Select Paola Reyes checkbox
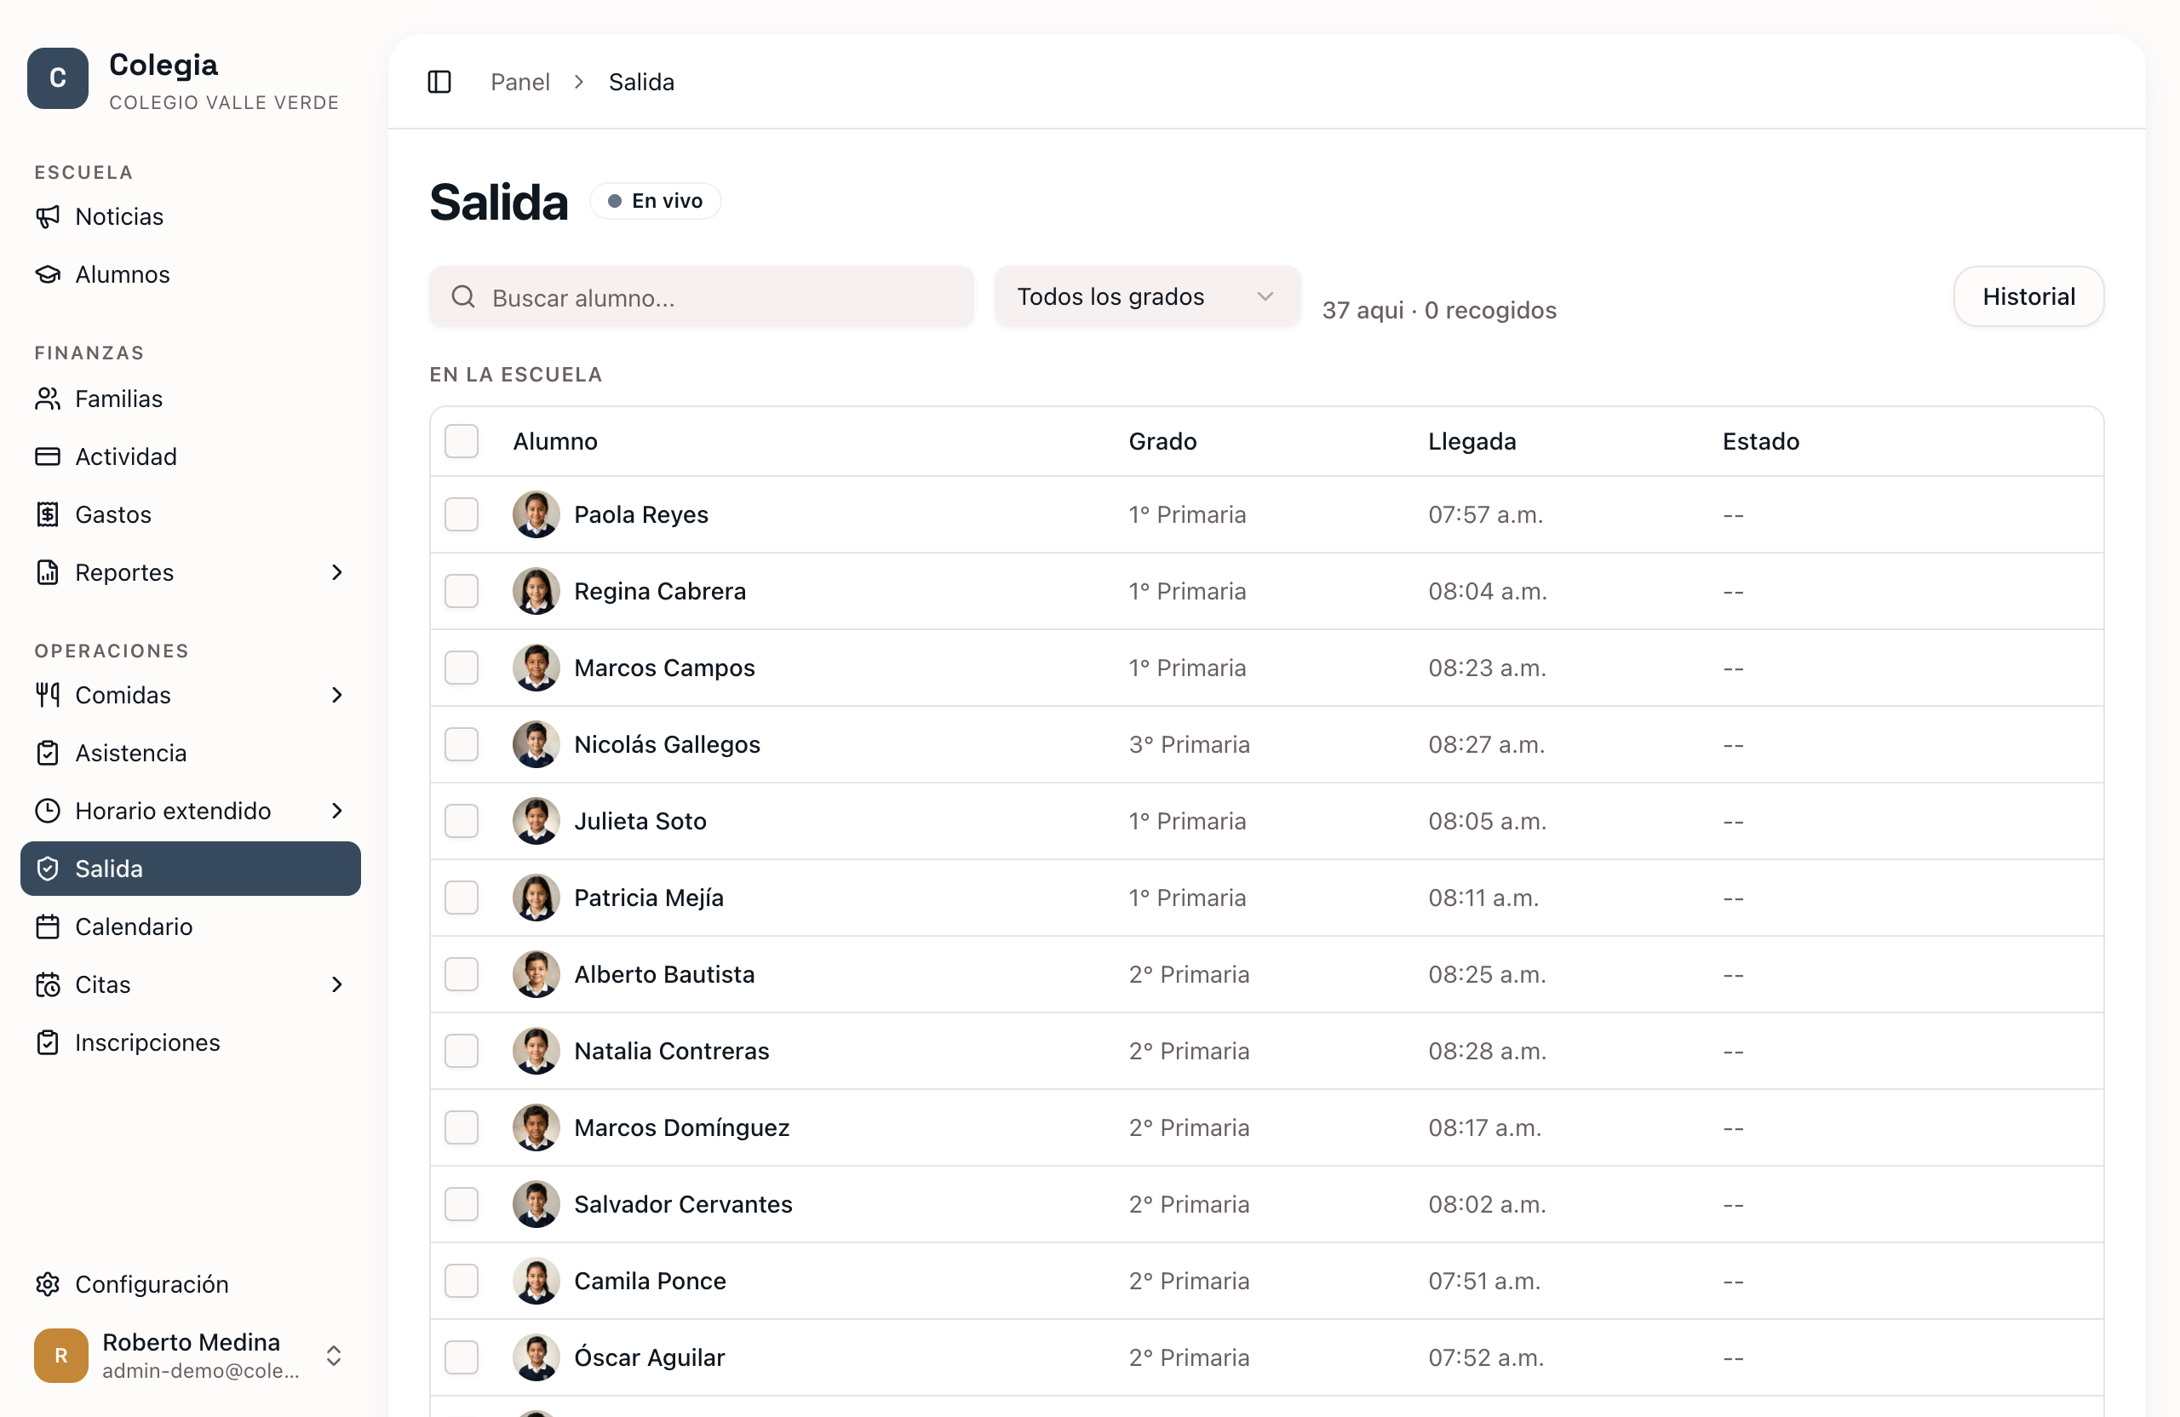This screenshot has height=1417, width=2180. point(462,513)
